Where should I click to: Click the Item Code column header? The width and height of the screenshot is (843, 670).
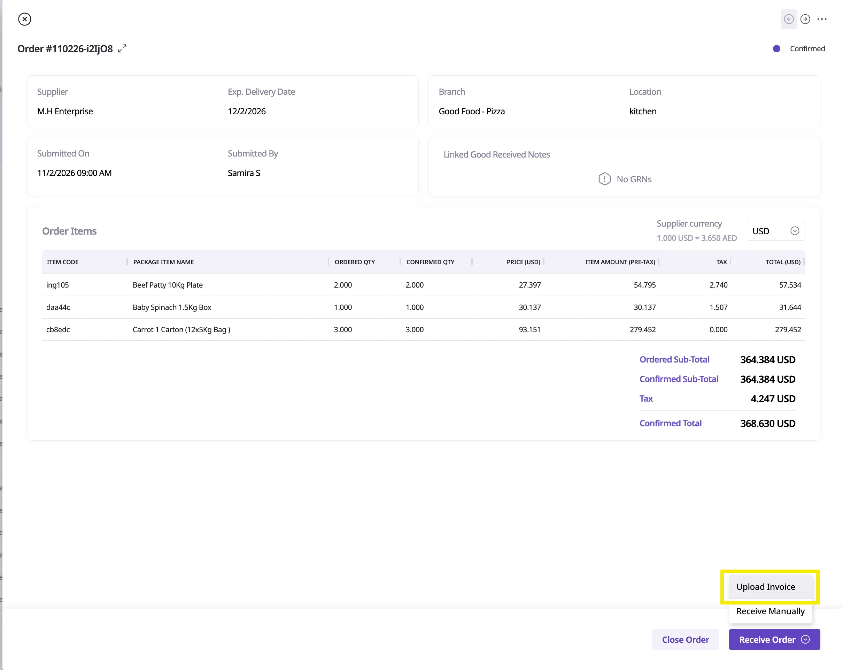(x=63, y=262)
